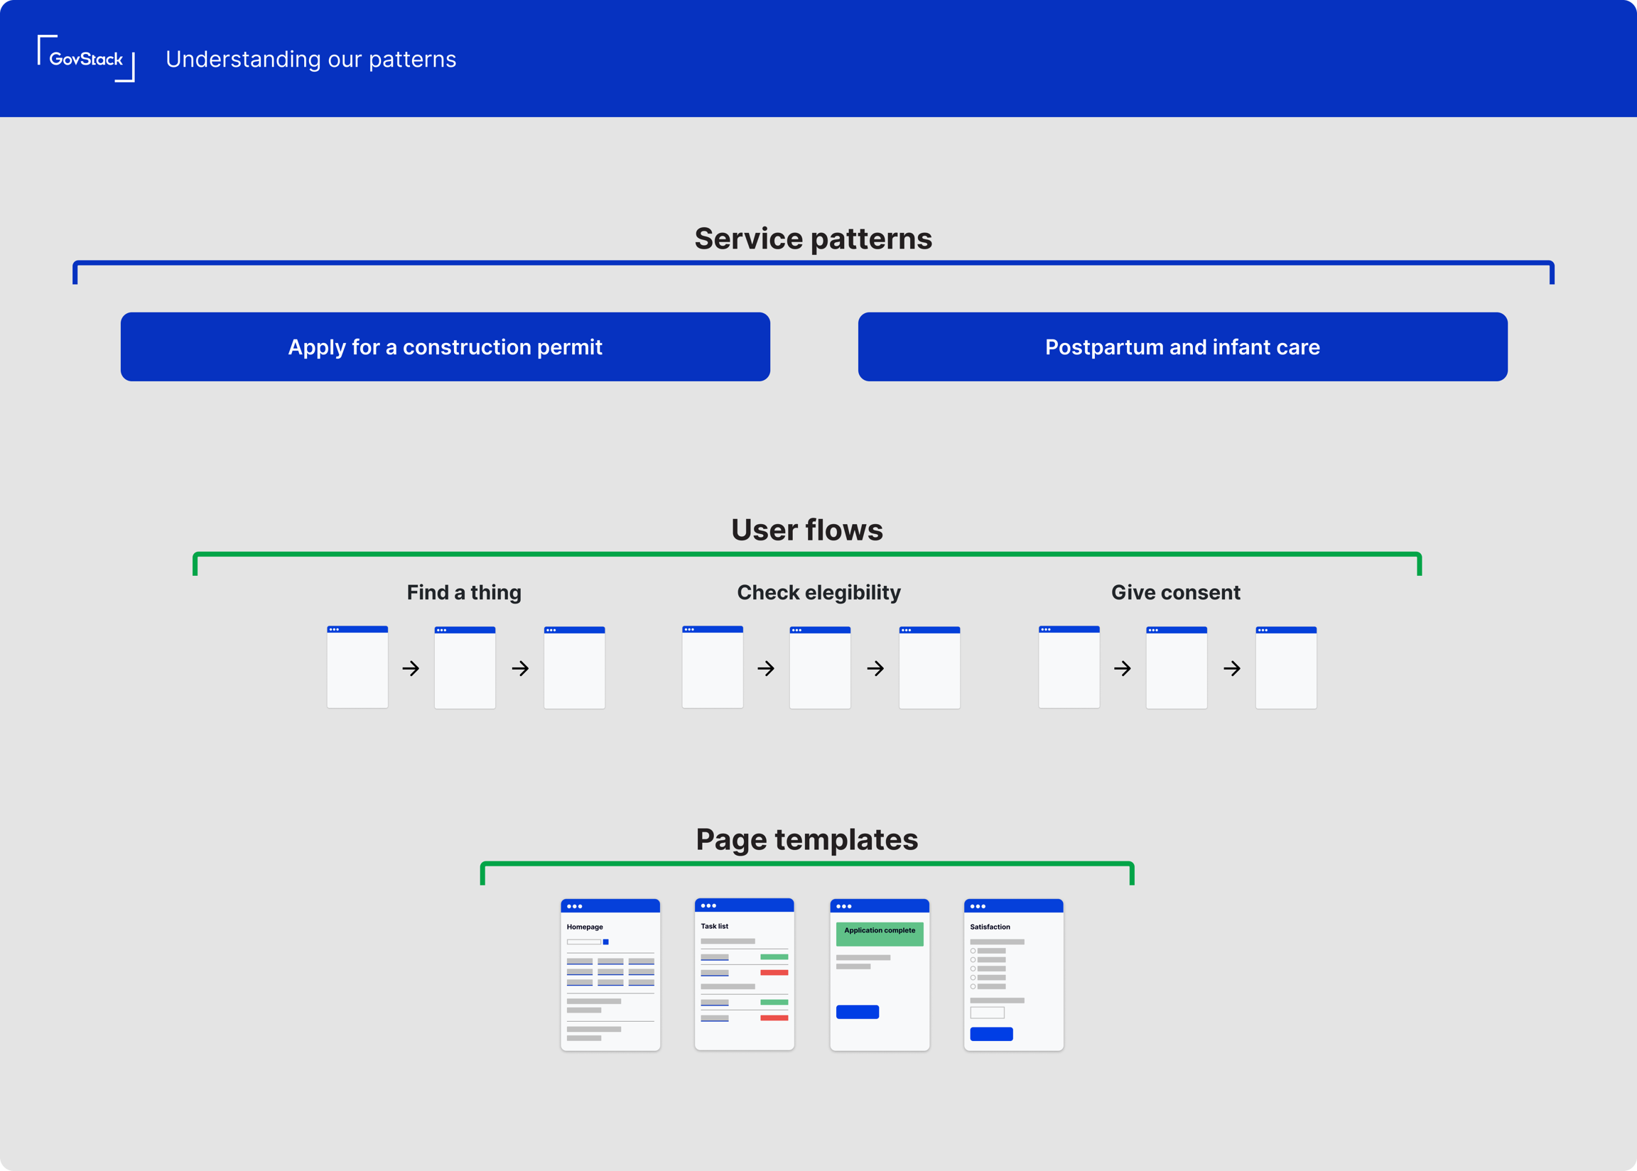Select the Homepage page template thumbnail
1637x1171 pixels.
coord(610,974)
